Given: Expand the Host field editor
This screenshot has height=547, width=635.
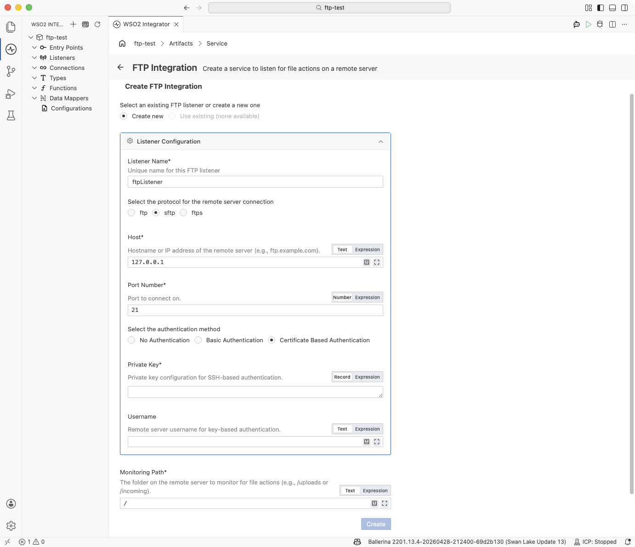Looking at the screenshot, I should tap(377, 262).
